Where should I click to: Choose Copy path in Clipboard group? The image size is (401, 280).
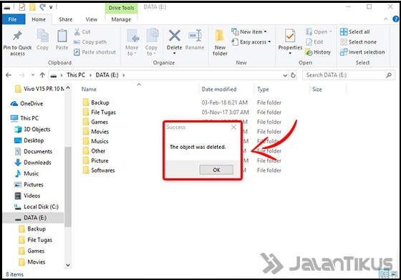[x=90, y=42]
